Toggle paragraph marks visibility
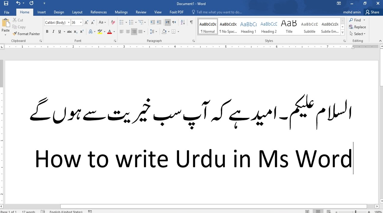Viewport: 383px width, 213px height. click(191, 22)
